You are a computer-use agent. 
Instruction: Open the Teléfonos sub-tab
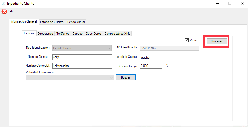coord(63,34)
